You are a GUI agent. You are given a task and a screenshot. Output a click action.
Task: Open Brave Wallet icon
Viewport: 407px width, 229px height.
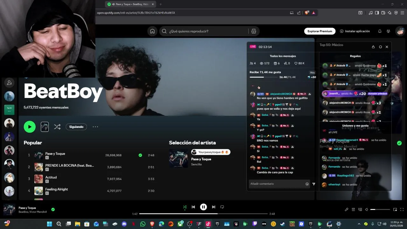point(383,13)
